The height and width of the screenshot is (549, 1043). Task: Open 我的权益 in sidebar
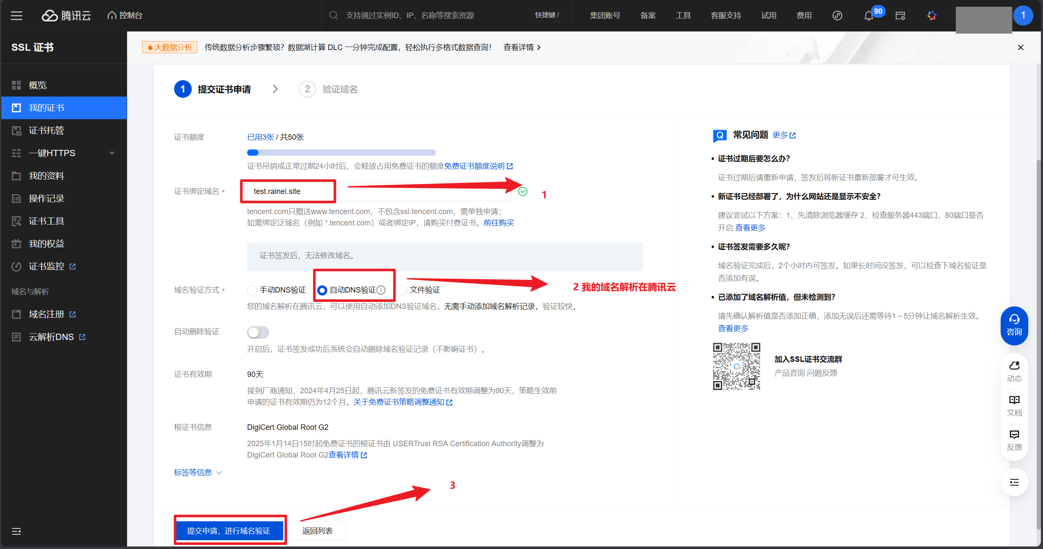click(64, 244)
